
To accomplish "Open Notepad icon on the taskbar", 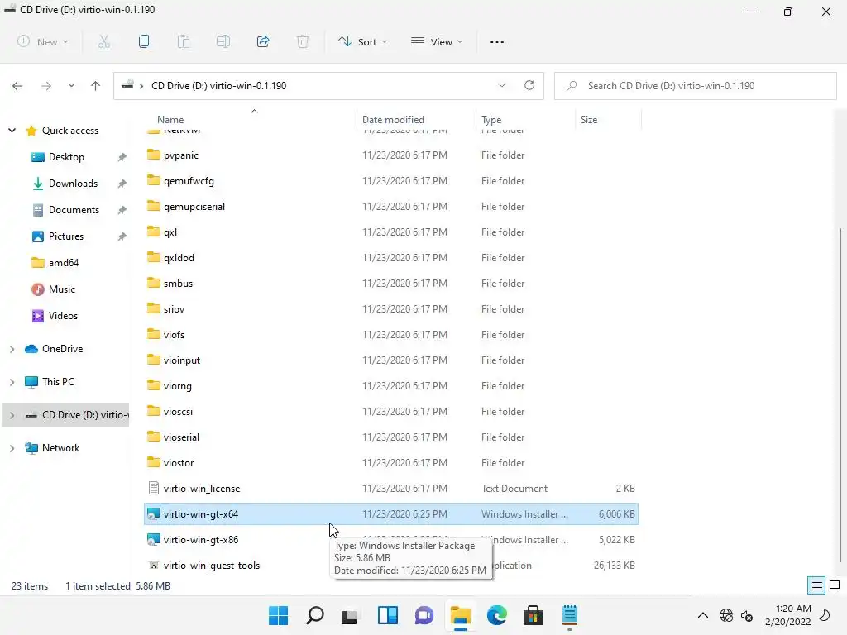I will pyautogui.click(x=570, y=615).
